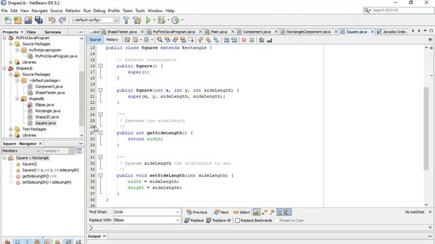Click the Last Edit editor toolbar icon

(x=127, y=40)
